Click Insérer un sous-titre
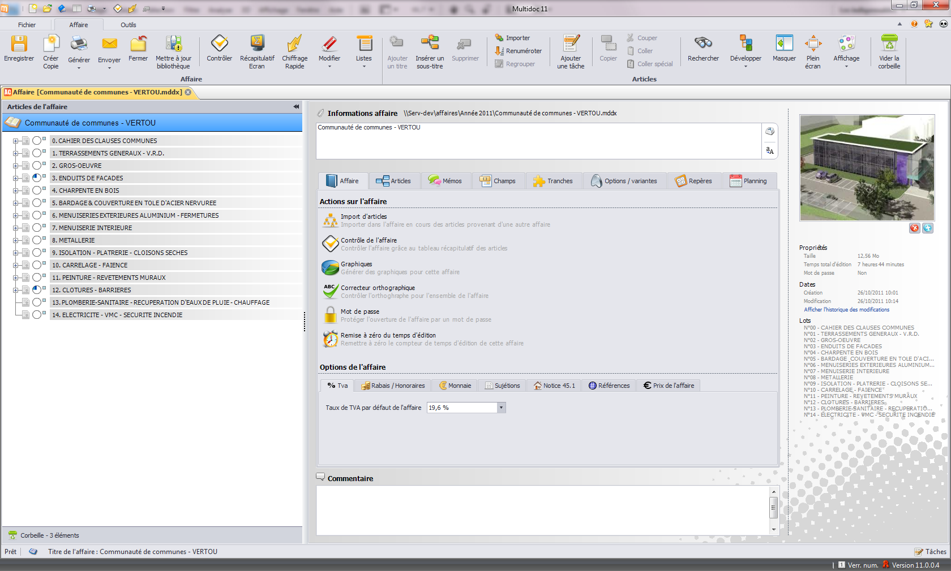 point(430,51)
